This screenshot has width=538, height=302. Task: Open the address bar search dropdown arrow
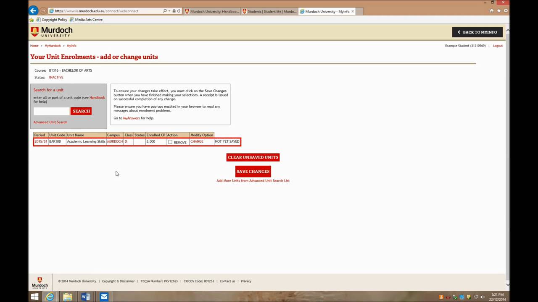click(x=169, y=11)
